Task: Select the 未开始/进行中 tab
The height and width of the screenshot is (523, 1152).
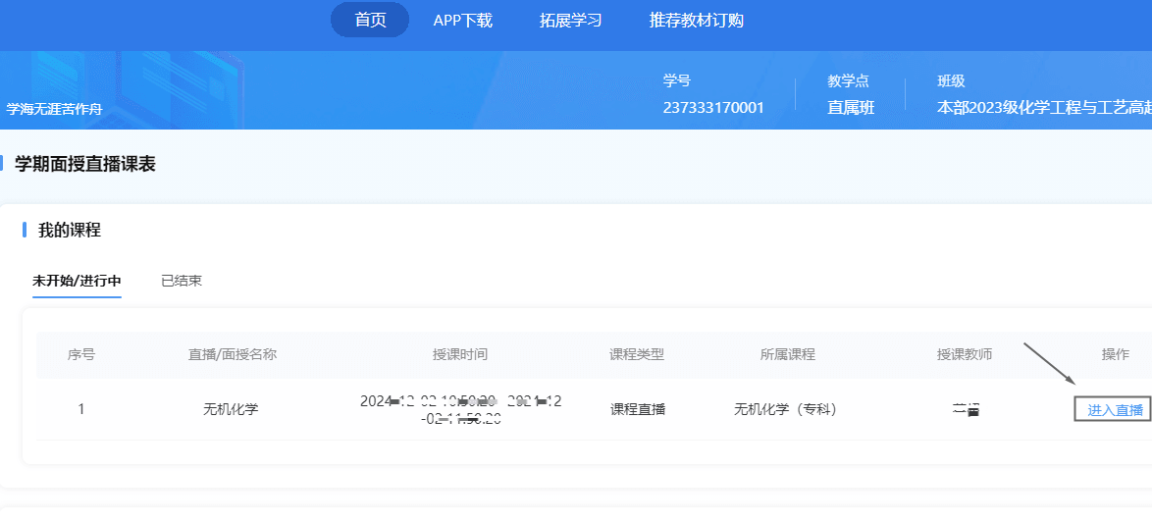Action: 77,281
